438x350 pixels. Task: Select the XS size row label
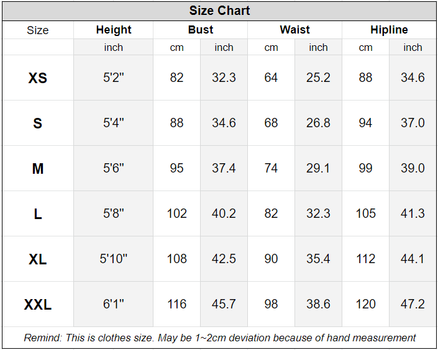pyautogui.click(x=38, y=78)
